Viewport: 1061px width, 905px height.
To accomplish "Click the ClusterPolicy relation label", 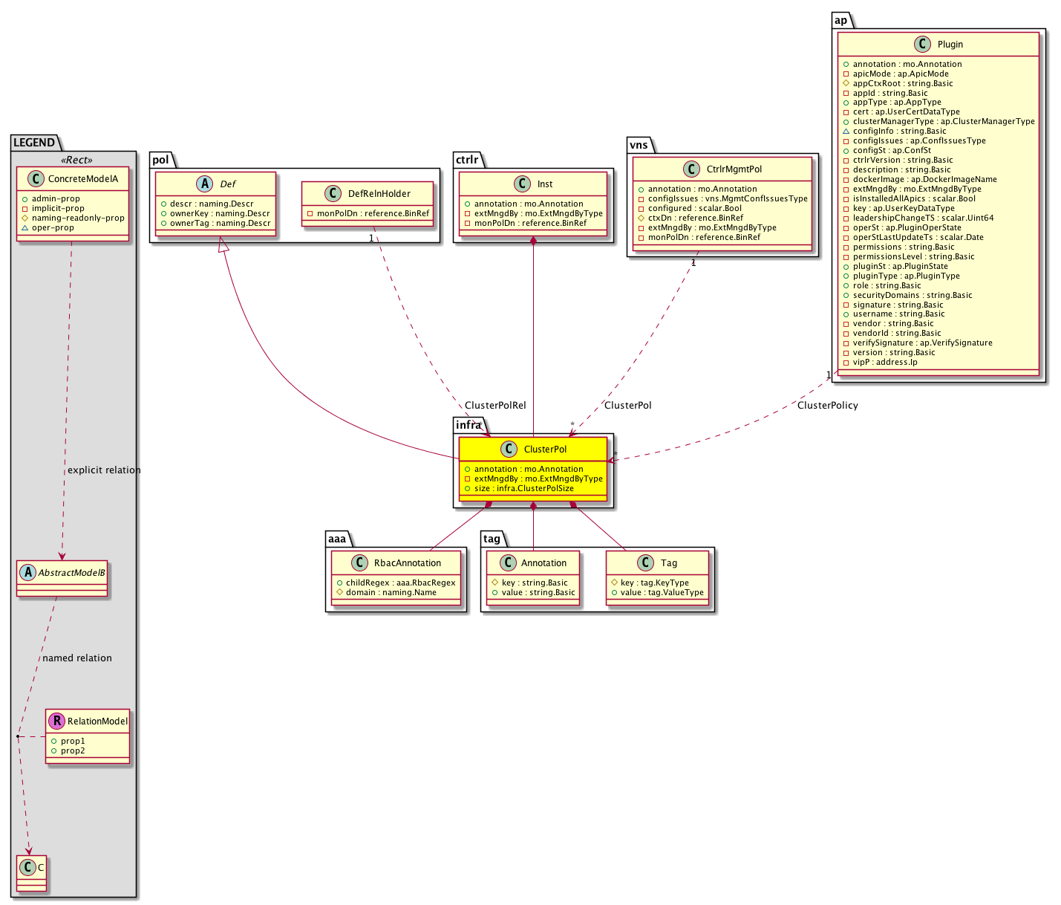I will pyautogui.click(x=827, y=405).
